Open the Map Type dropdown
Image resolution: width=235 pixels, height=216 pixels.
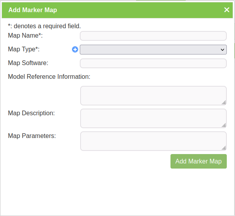tap(153, 49)
